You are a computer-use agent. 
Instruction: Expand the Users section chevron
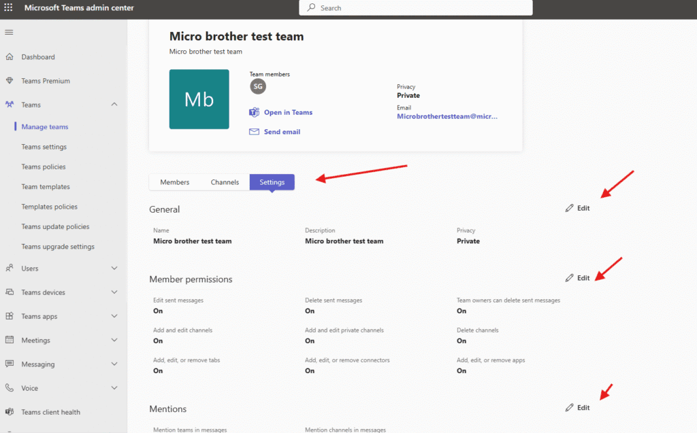(x=114, y=269)
